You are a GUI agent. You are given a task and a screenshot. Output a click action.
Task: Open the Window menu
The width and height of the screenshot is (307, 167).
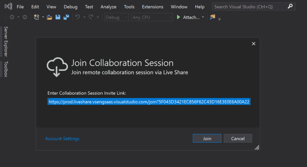(179, 7)
